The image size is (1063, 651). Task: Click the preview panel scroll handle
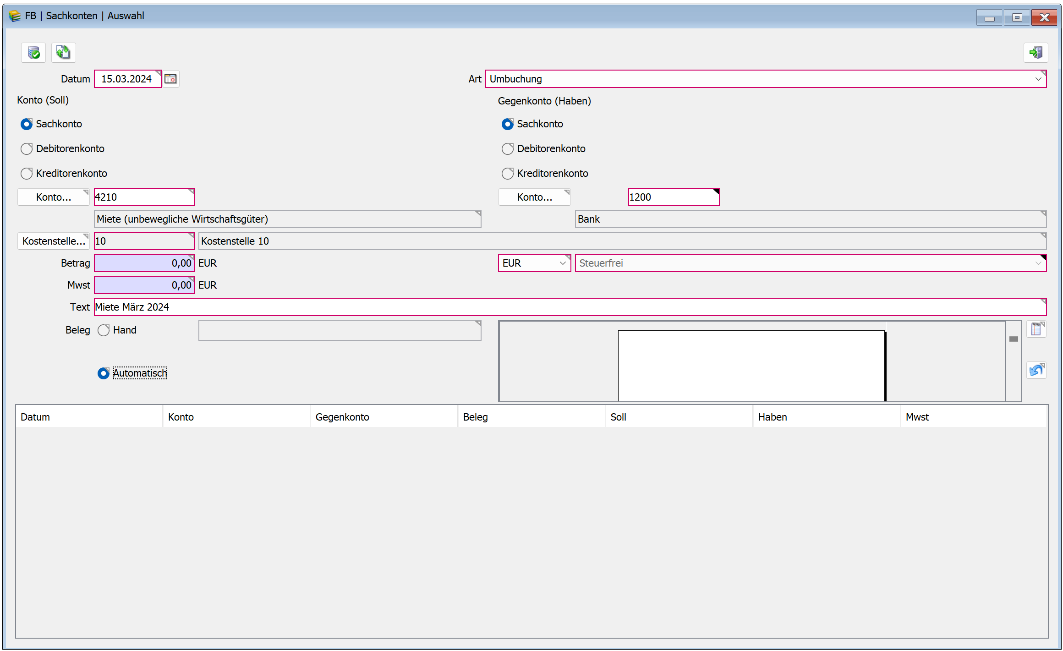(x=1014, y=339)
